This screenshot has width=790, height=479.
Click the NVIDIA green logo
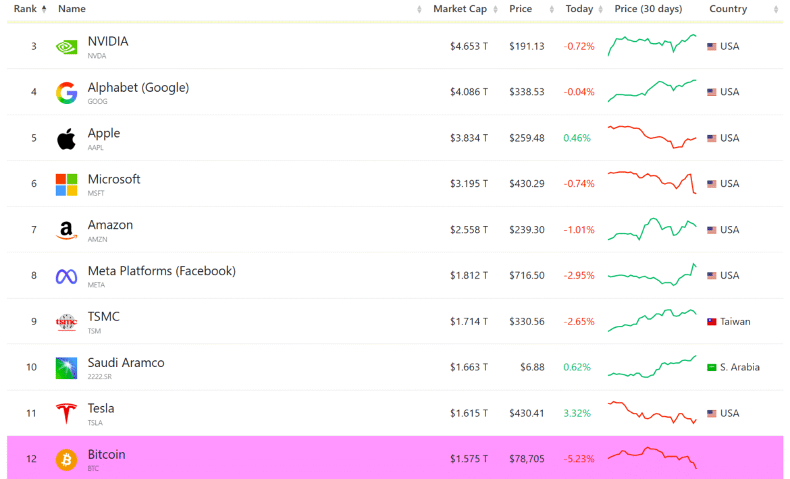click(x=65, y=46)
